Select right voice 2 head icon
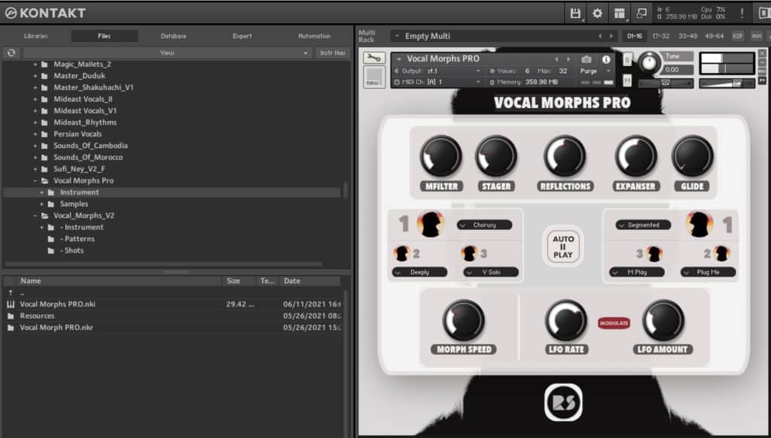The height and width of the screenshot is (438, 771). 721,254
